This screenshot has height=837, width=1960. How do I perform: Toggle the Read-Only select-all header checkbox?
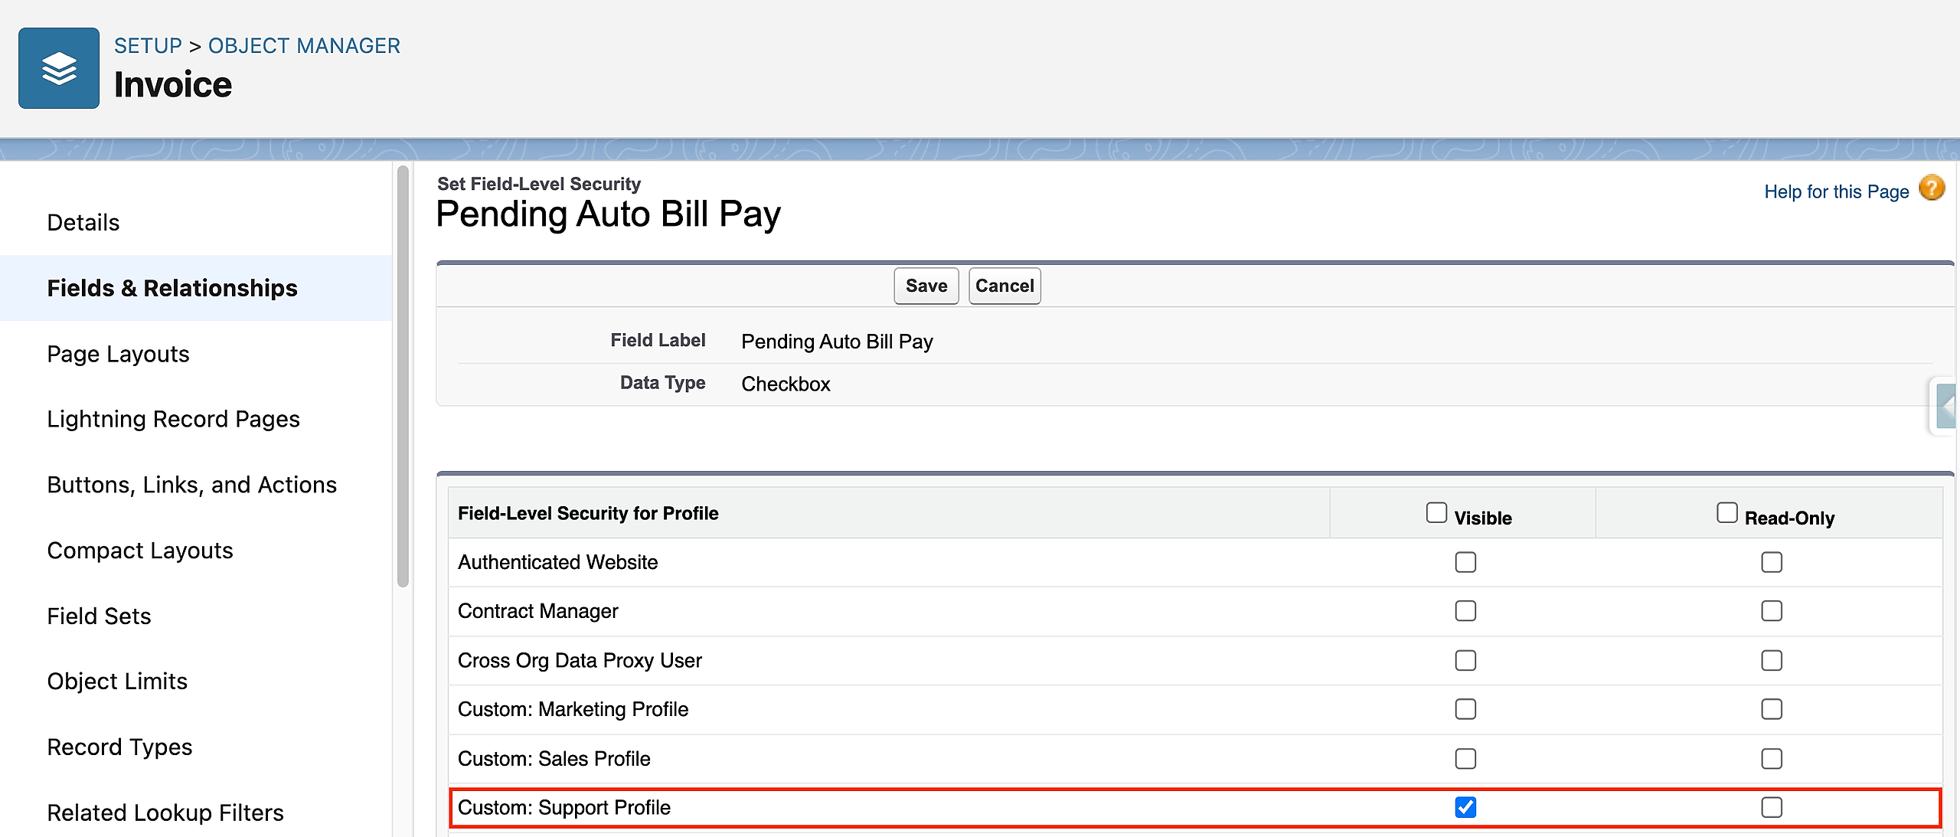pyautogui.click(x=1726, y=512)
